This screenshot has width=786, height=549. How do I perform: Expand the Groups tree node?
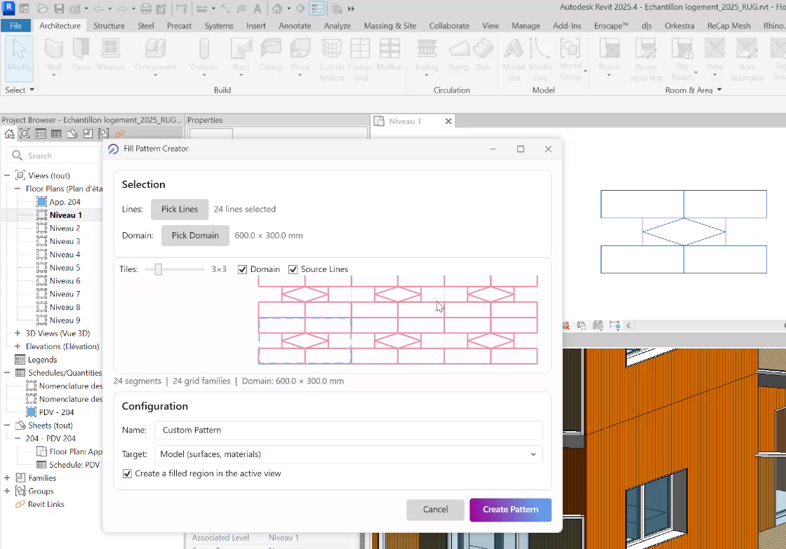tap(7, 491)
